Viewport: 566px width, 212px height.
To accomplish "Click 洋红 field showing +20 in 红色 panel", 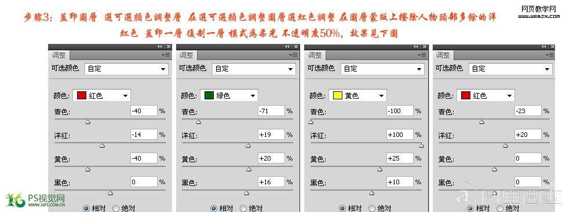I will click(528, 135).
